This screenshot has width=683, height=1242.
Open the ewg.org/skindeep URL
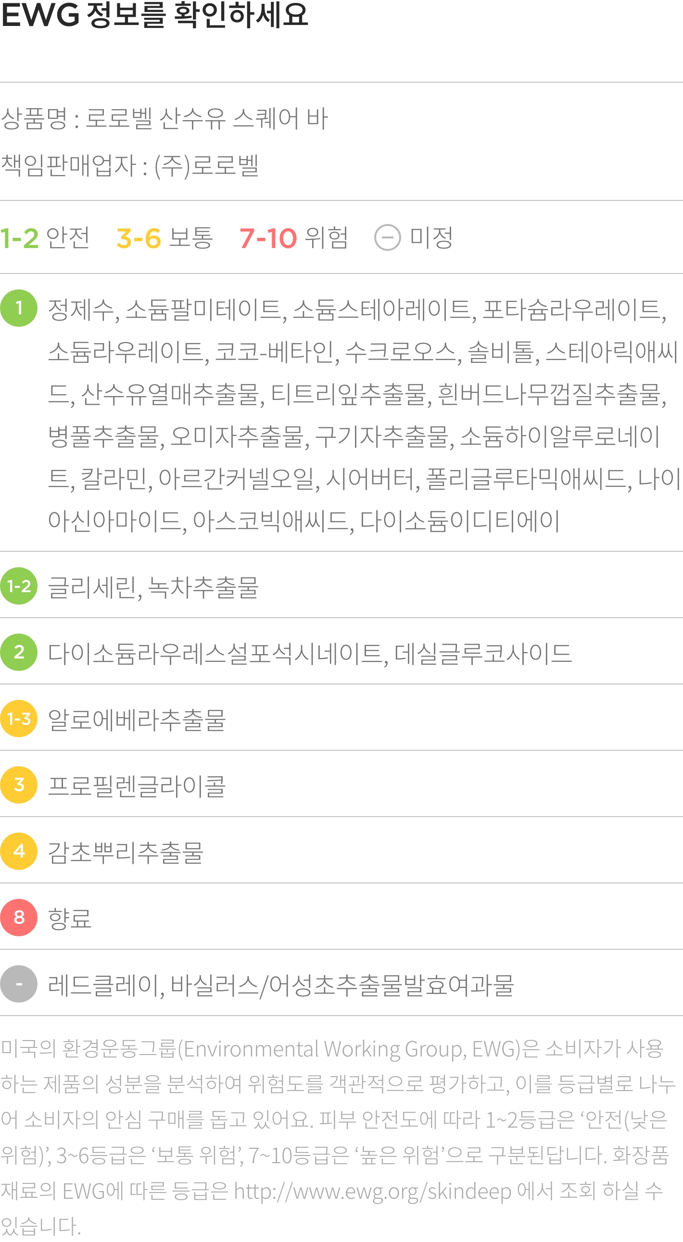point(372,1192)
